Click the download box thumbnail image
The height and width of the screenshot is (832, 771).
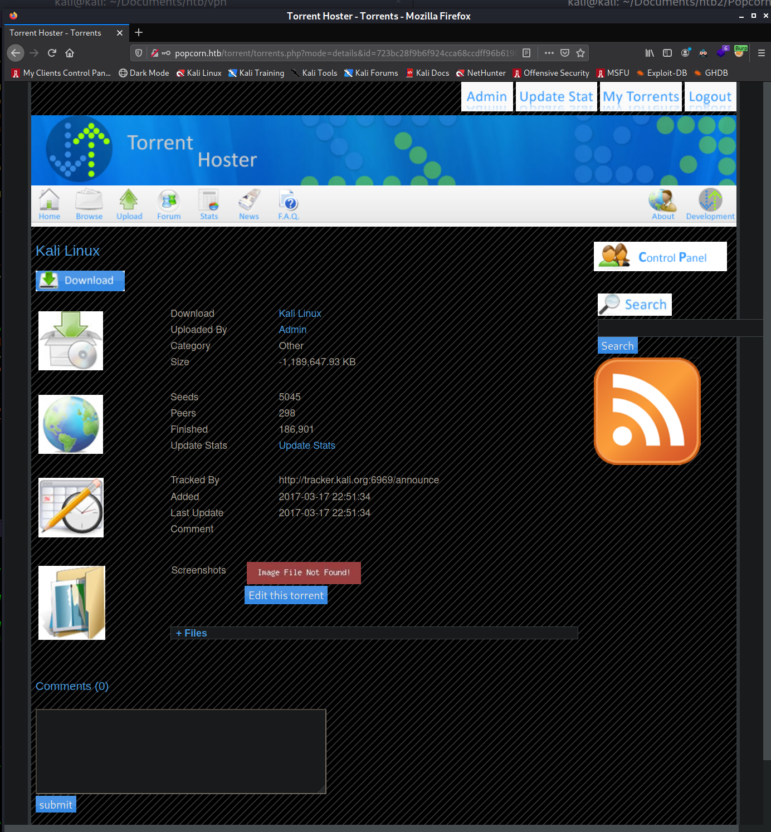(x=71, y=341)
